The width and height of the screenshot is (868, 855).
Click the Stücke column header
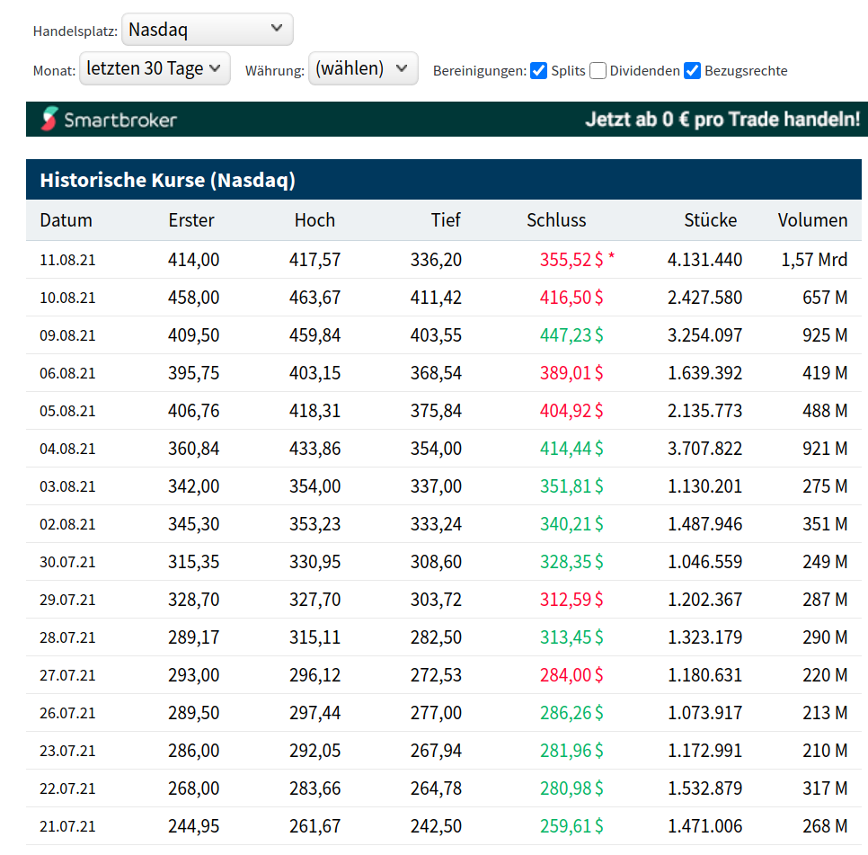(710, 220)
